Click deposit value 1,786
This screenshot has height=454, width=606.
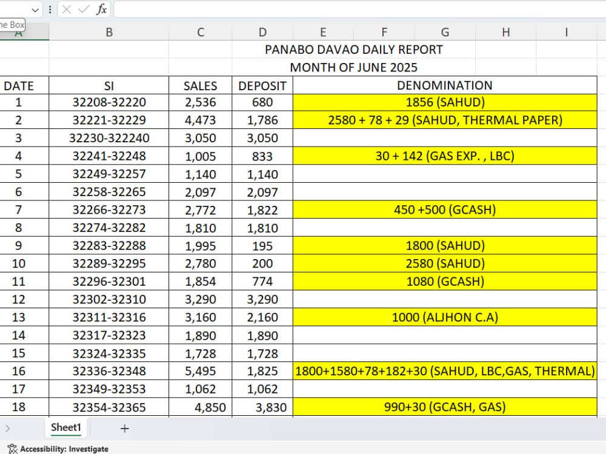(262, 120)
